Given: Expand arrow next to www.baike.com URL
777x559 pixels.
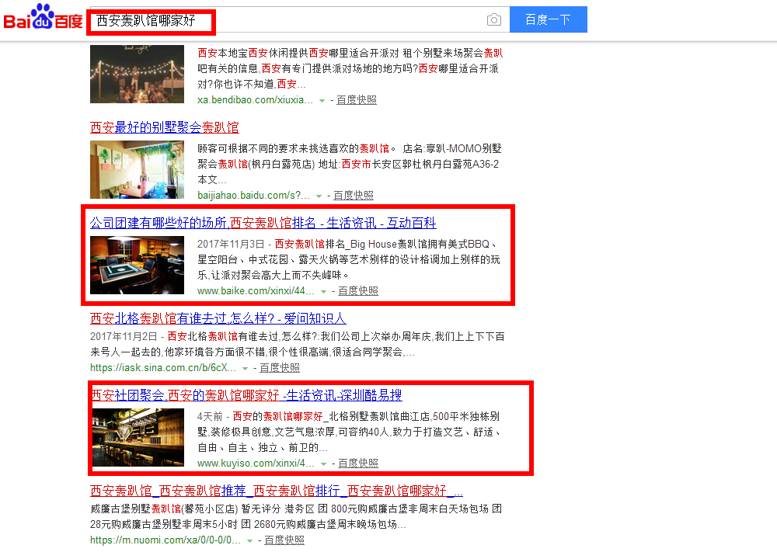Looking at the screenshot, I should 323,292.
